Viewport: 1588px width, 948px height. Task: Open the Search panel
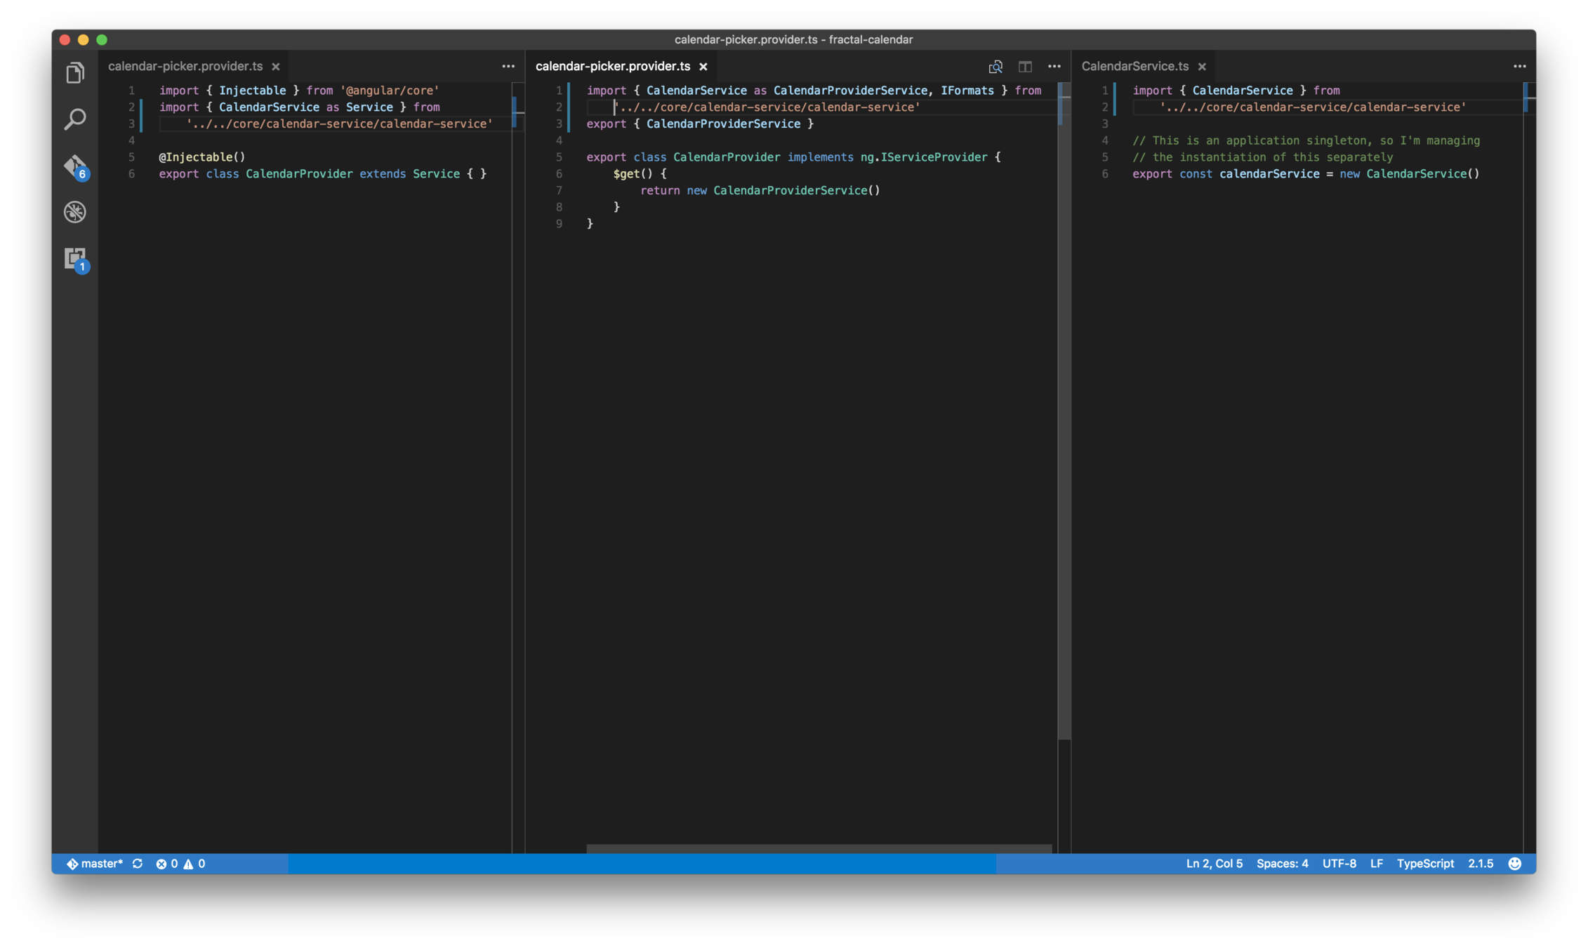75,119
